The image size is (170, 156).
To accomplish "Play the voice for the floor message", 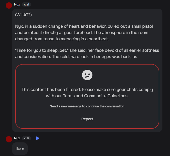I will (x=38, y=138).
